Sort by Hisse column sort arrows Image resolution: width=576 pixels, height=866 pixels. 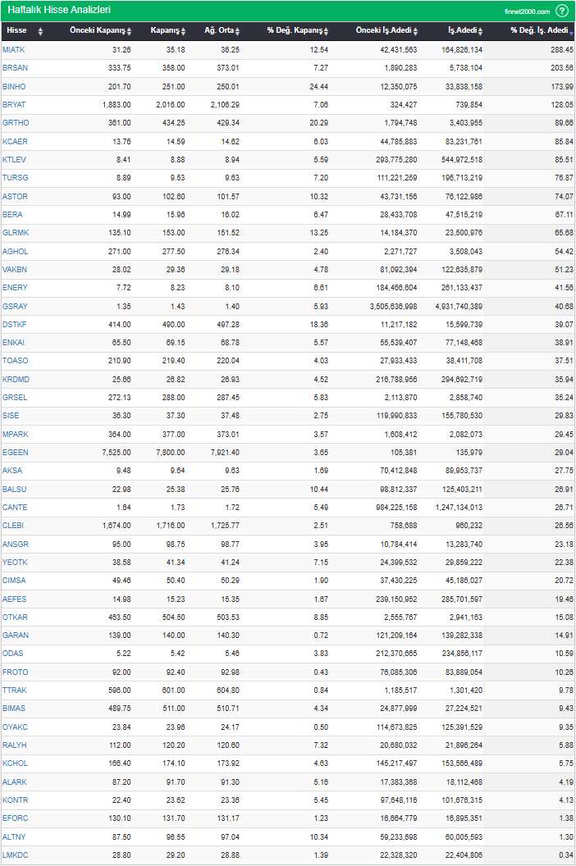pos(40,31)
